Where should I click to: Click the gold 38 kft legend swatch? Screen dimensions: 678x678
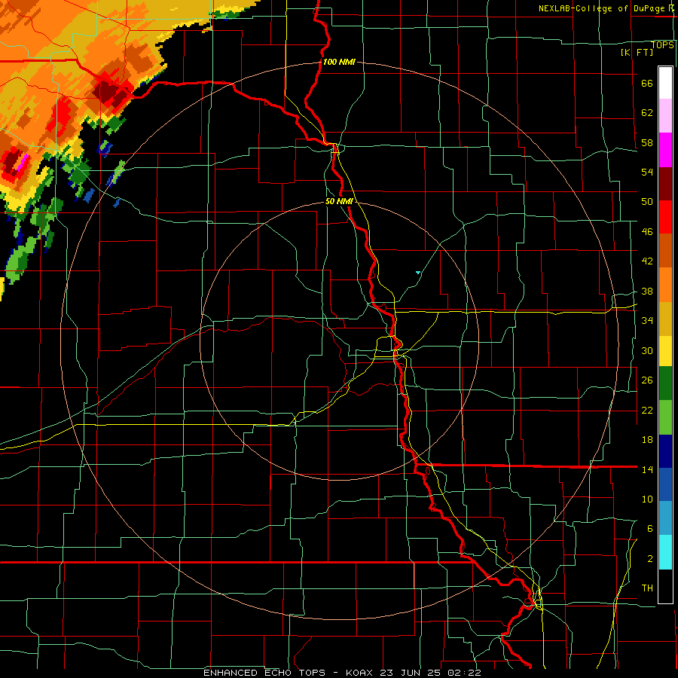pos(665,318)
